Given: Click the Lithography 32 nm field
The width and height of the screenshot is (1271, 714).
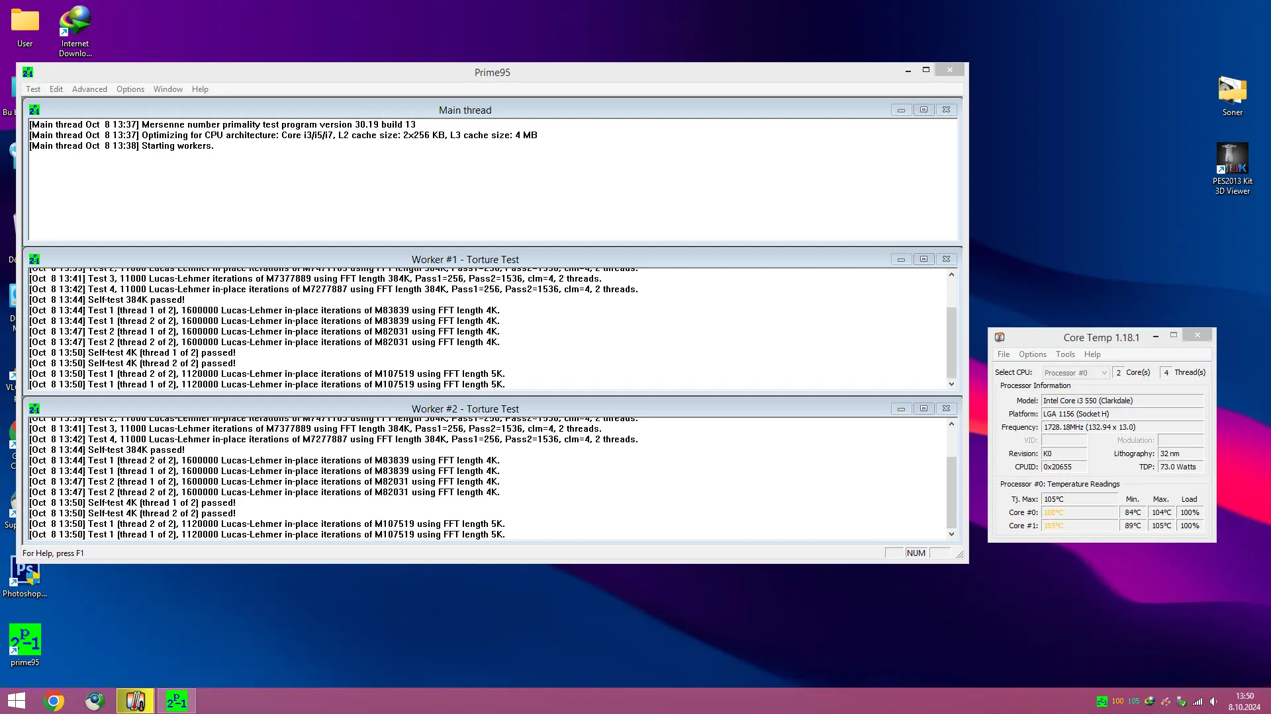Looking at the screenshot, I should coord(1180,454).
